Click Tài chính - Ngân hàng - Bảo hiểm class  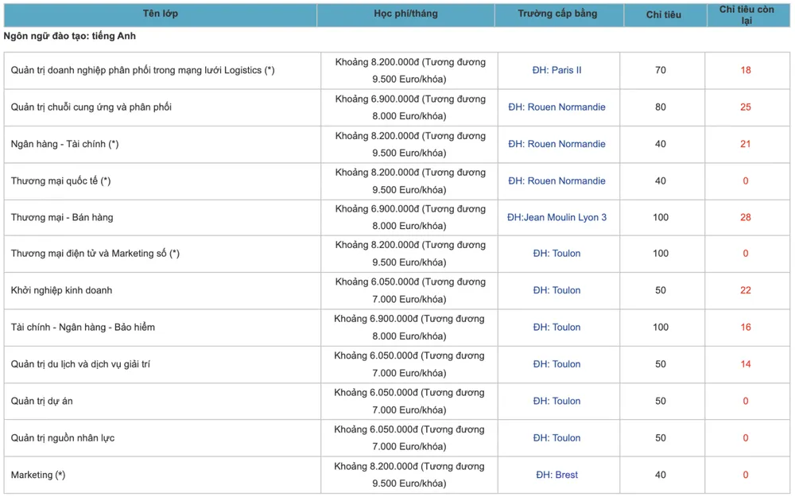83,327
